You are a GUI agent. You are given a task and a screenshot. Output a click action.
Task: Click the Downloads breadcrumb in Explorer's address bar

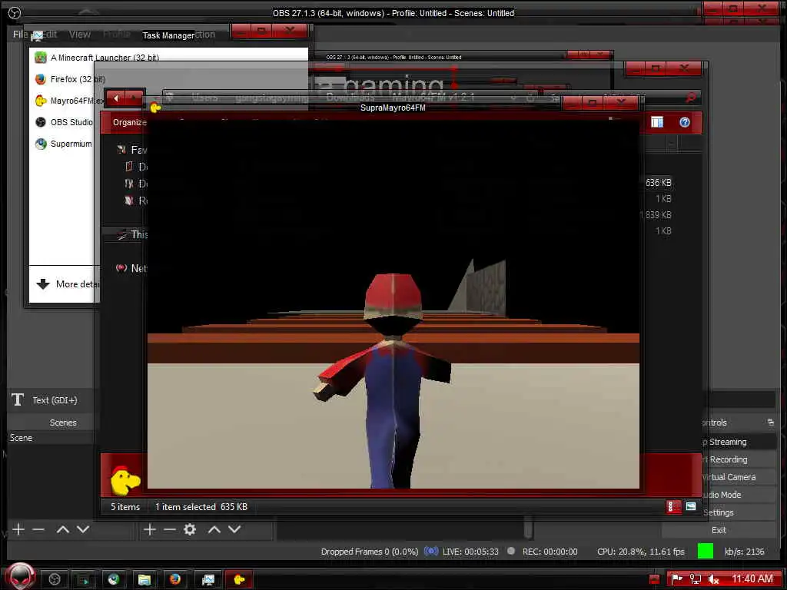pyautogui.click(x=350, y=98)
